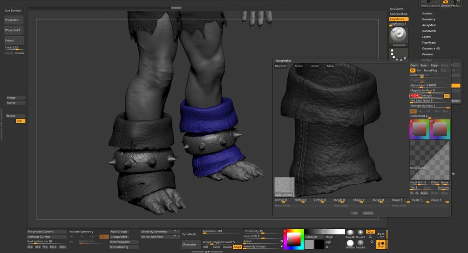Screen dimensions: 468x253
Task: Click the Save noise button
Action: click(x=423, y=65)
